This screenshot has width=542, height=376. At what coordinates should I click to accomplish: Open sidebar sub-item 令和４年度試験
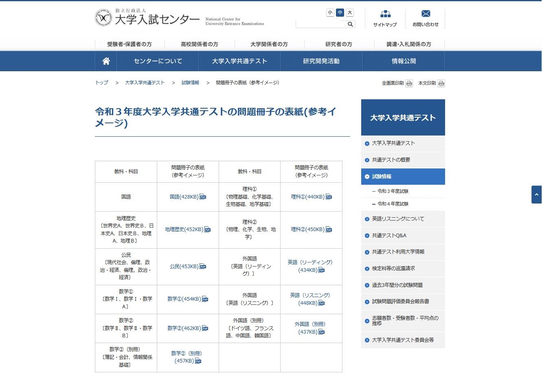pos(393,204)
